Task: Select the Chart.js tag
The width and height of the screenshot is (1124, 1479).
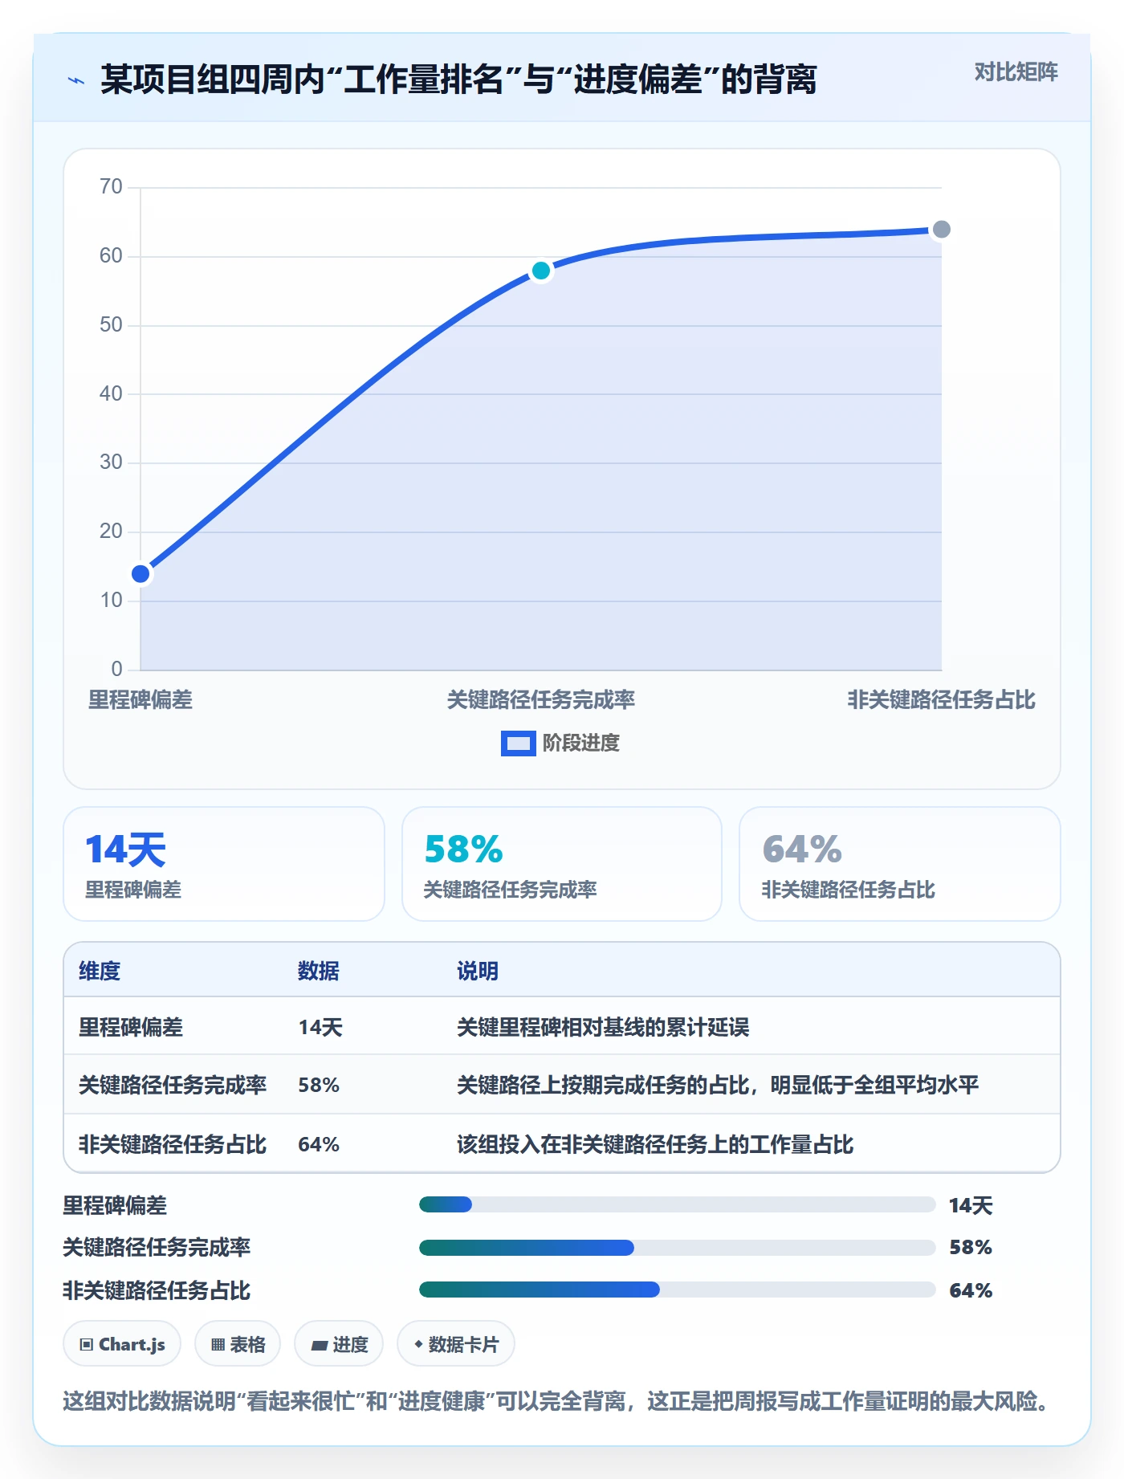Action: [x=122, y=1344]
